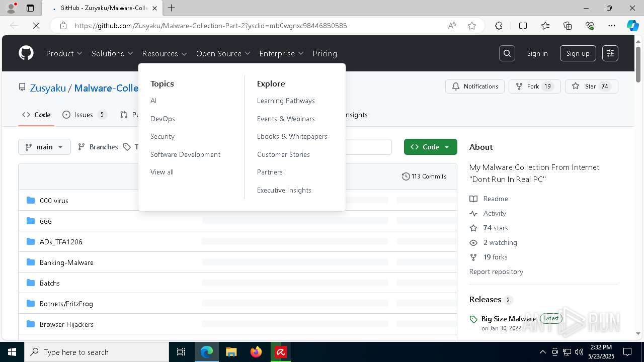Open browser essentials heart icon
644x362 pixels.
tap(590, 26)
